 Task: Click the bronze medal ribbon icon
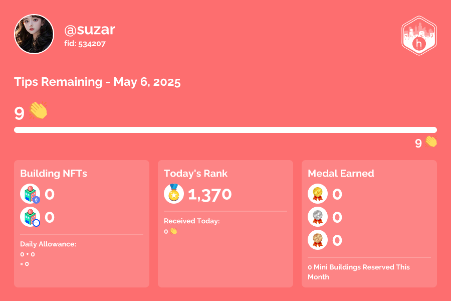318,240
